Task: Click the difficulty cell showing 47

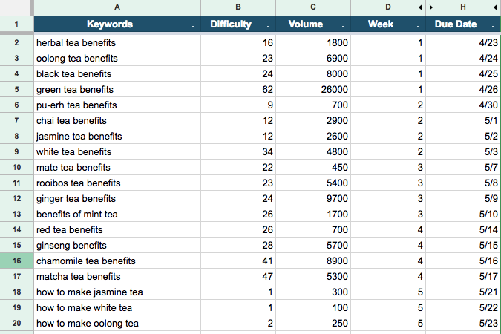Action: pos(238,276)
